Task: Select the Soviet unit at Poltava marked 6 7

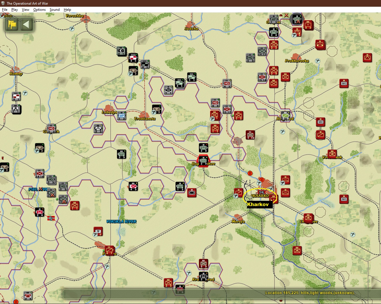Action: [x=109, y=251]
